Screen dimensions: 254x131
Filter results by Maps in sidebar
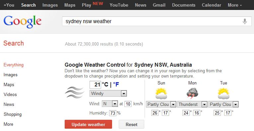click(9, 84)
